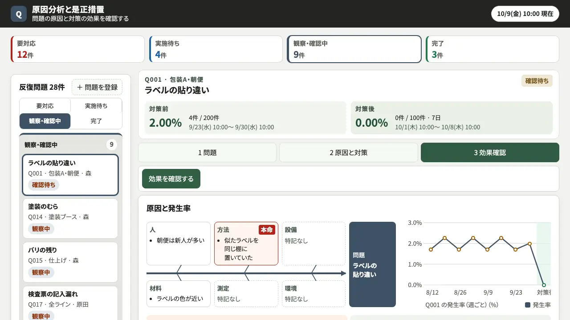The image size is (570, 320).
Task: Switch list filter to 実施待ち tab
Action: (x=96, y=106)
